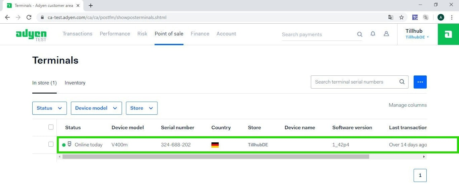The image size is (459, 184).
Task: Click Manage columns link
Action: click(x=408, y=105)
